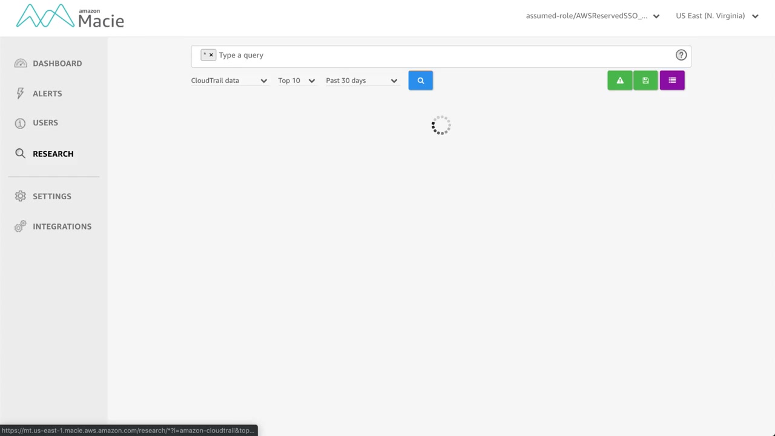Open the Research section in the sidebar
775x436 pixels.
coord(45,154)
